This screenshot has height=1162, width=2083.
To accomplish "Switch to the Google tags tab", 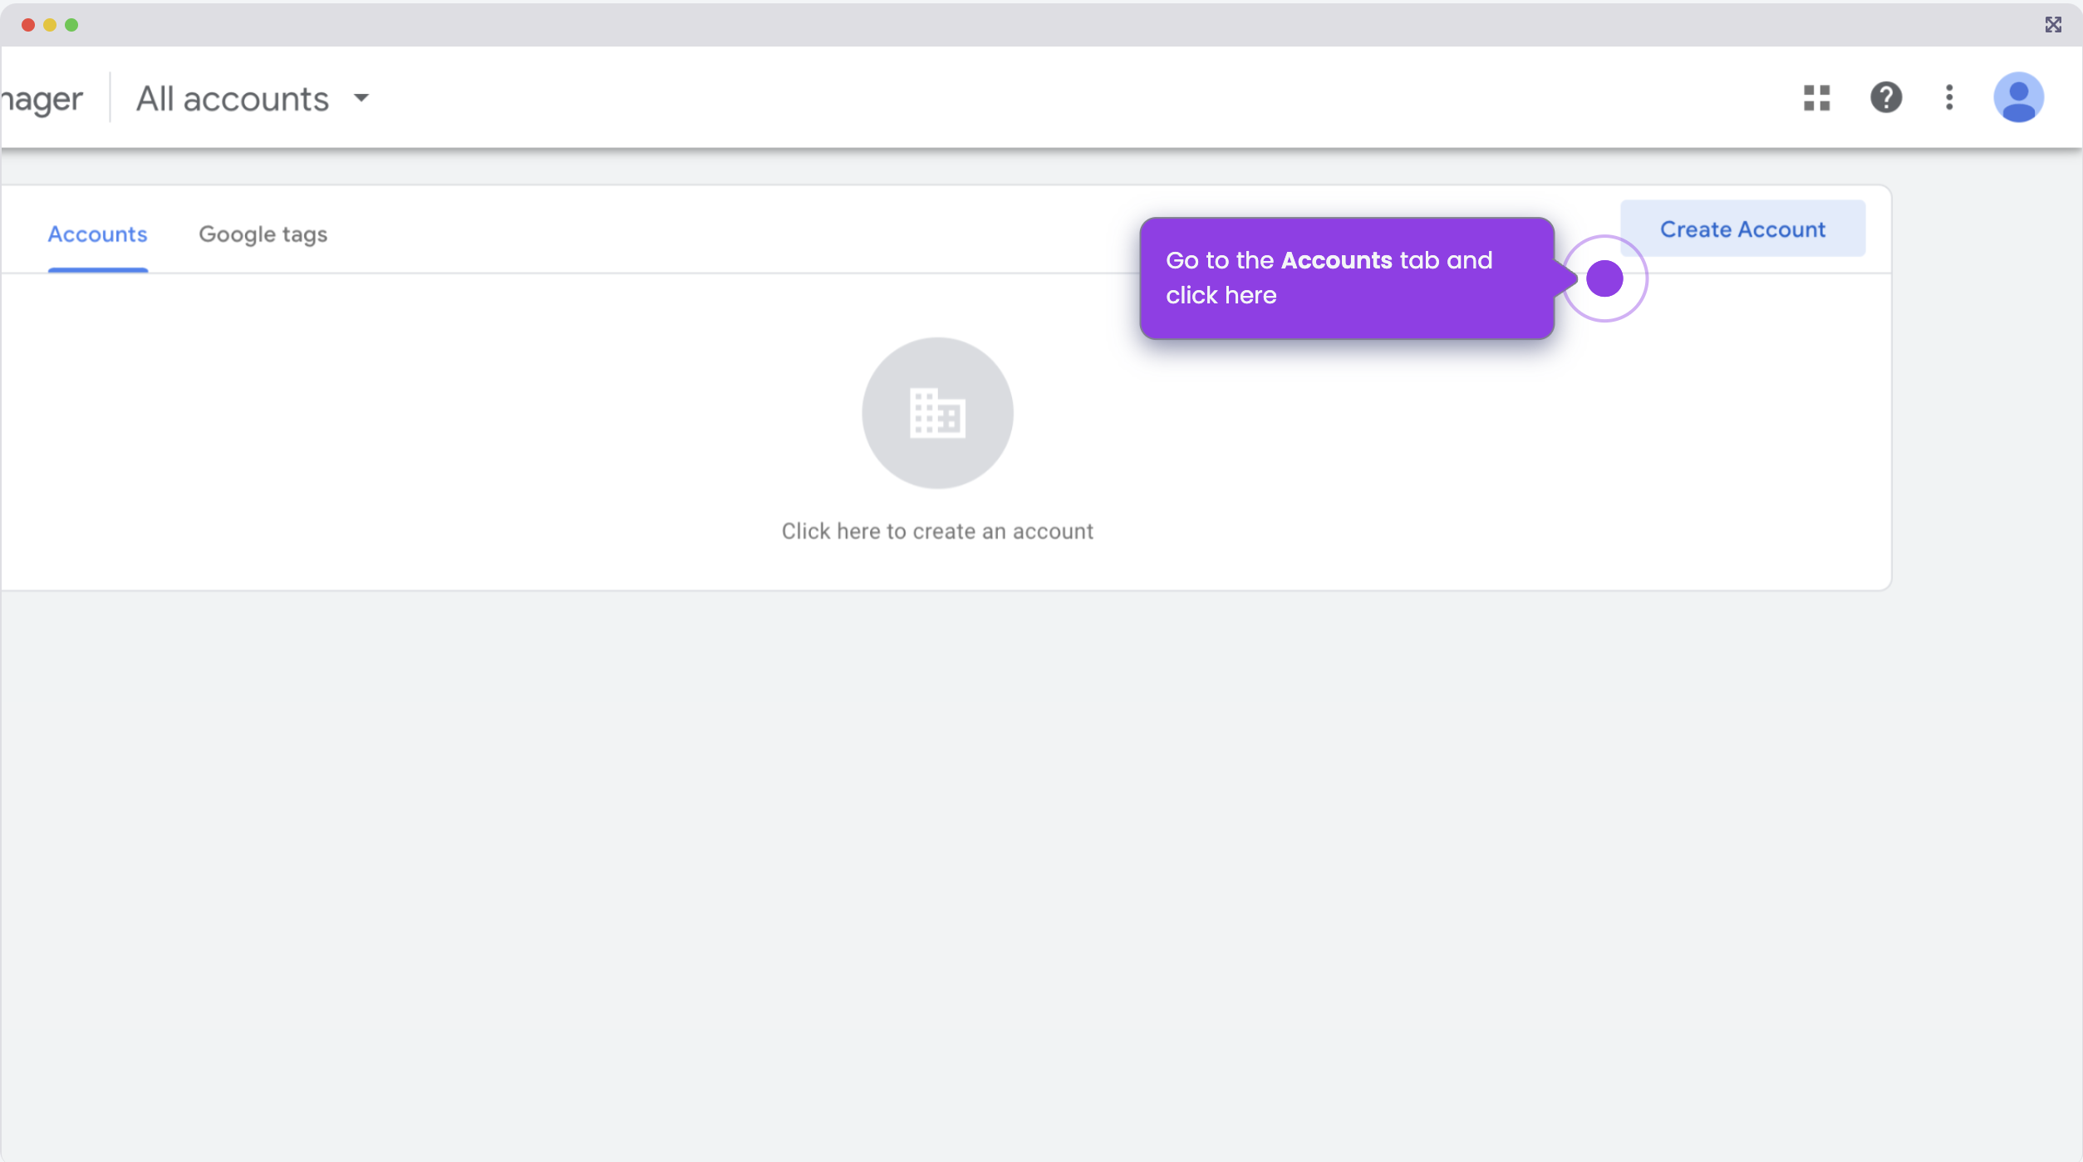I will [263, 234].
